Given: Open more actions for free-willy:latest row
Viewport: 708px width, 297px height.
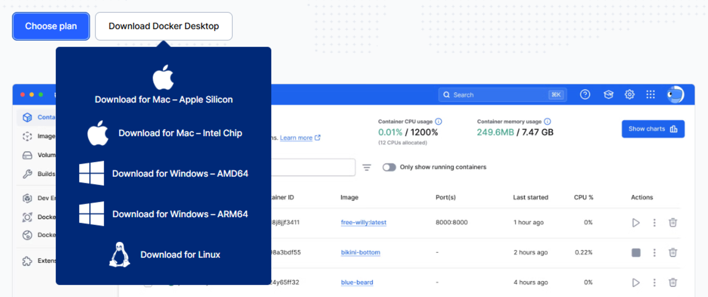Looking at the screenshot, I should [x=655, y=223].
